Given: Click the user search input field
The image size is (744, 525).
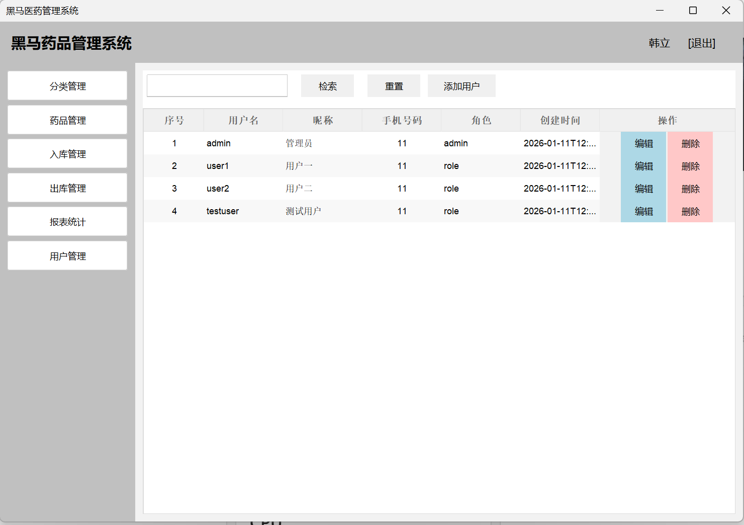Looking at the screenshot, I should (x=217, y=85).
